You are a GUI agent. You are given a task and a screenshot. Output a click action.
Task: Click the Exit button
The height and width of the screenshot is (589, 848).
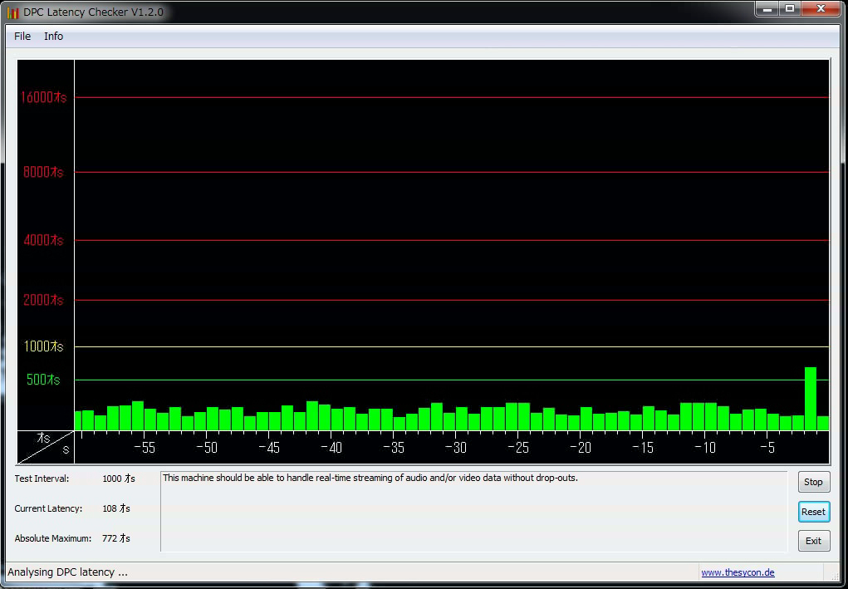click(x=813, y=541)
